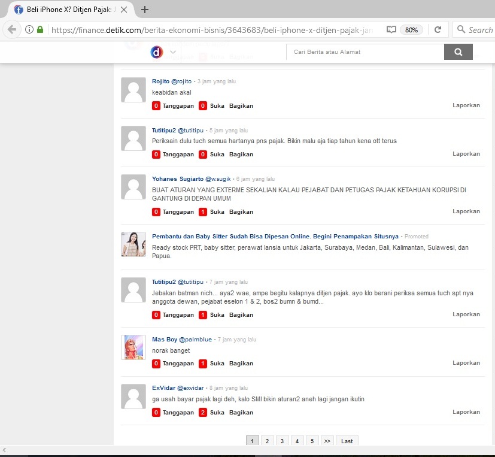Click Mas Boy's profile avatar thumbnail
The image size is (495, 457).
(133, 347)
